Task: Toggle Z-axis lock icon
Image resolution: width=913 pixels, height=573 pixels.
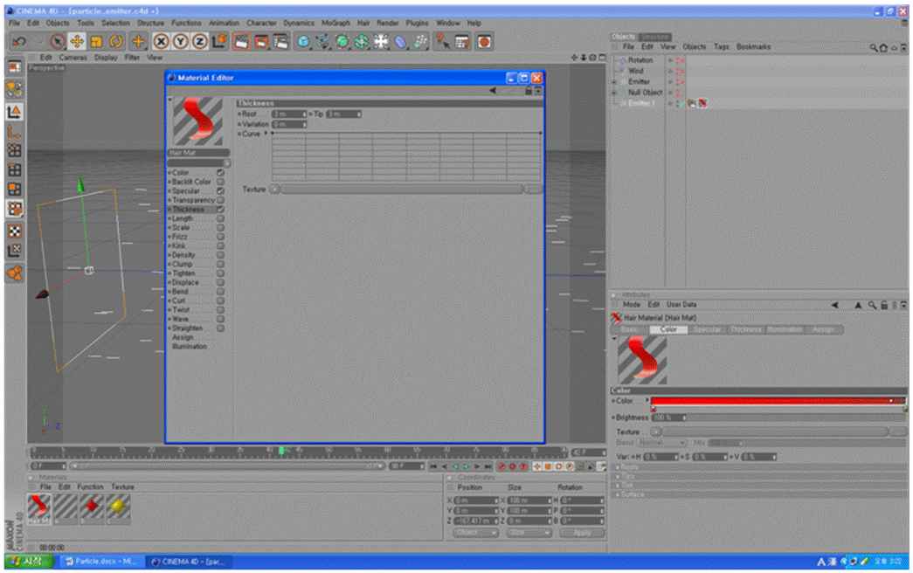Action: (200, 41)
